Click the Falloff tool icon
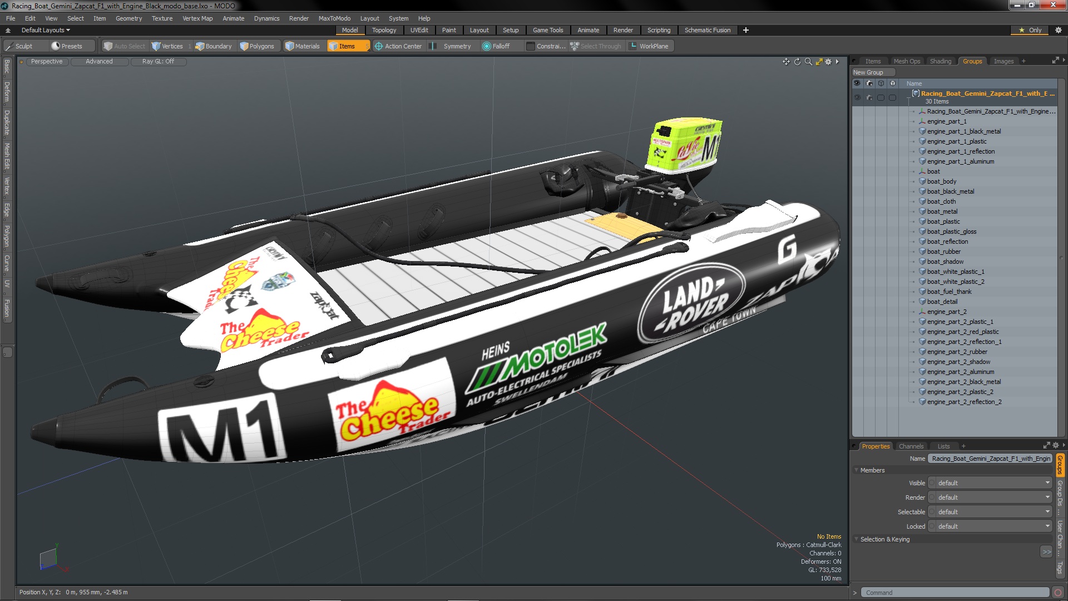Screen dimensions: 1068x601 [487, 46]
